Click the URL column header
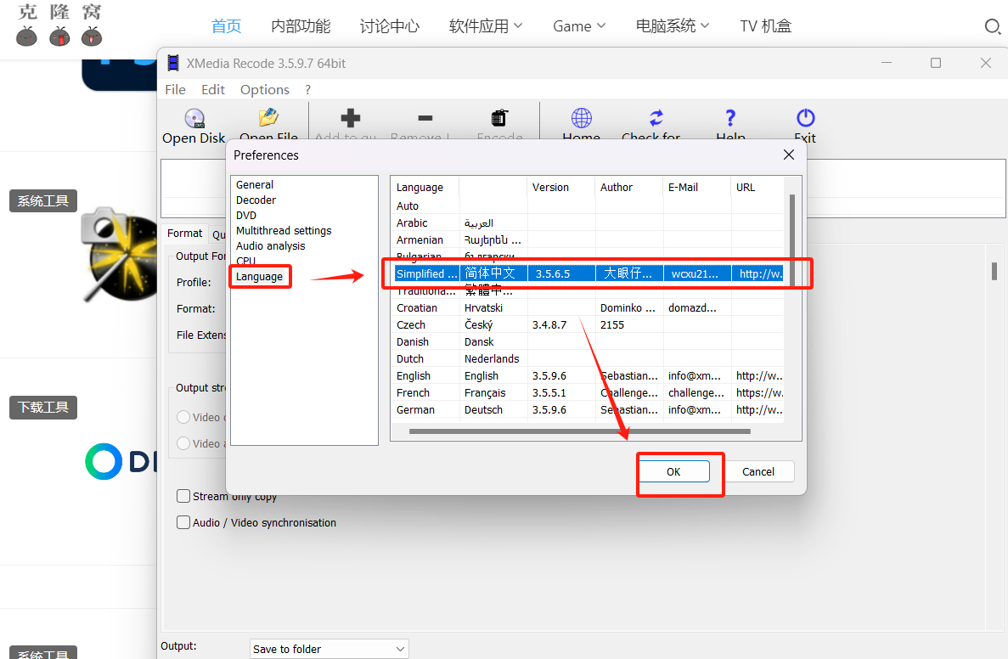The height and width of the screenshot is (659, 1008). pyautogui.click(x=757, y=187)
